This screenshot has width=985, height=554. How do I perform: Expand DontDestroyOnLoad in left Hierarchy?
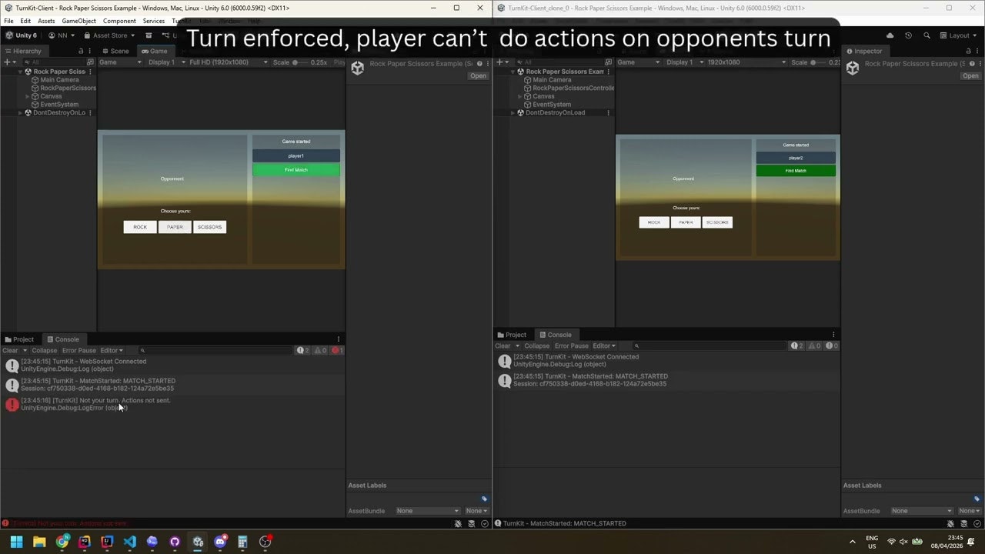point(21,112)
